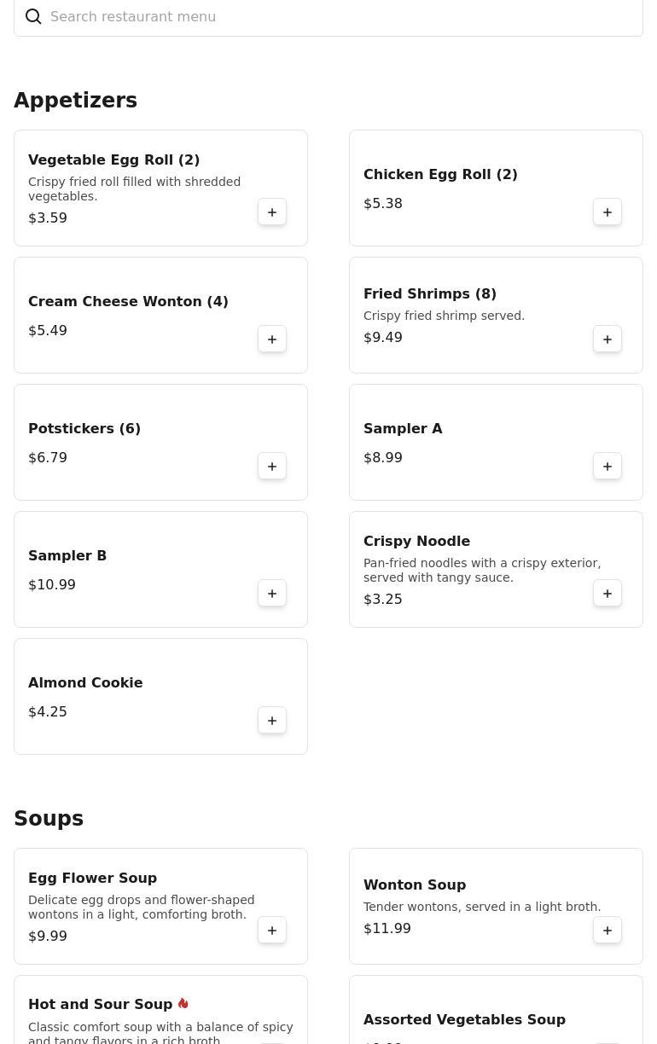This screenshot has width=657, height=1044.
Task: Open the Fried Shrimps (8) item details
Action: tap(496, 315)
